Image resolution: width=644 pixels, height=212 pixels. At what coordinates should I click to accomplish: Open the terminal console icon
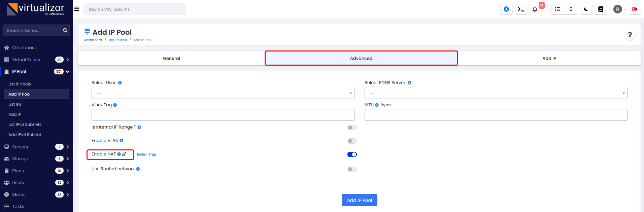coord(521,9)
